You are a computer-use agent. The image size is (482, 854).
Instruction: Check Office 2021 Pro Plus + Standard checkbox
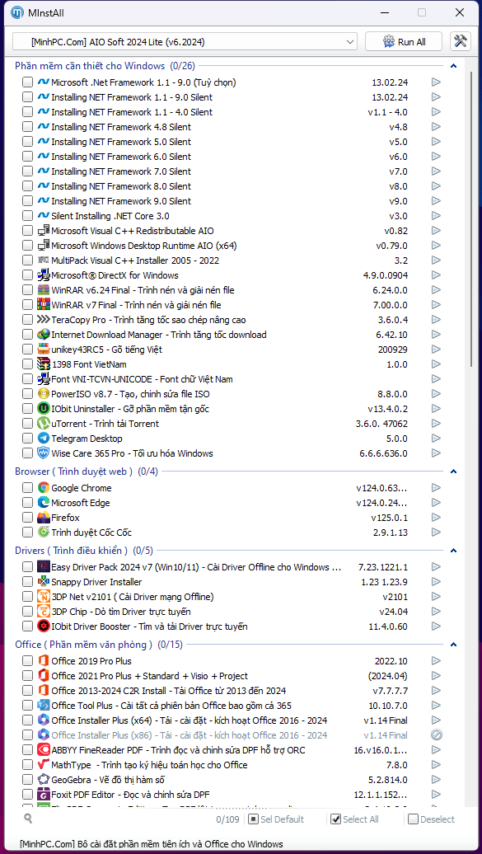pyautogui.click(x=27, y=676)
